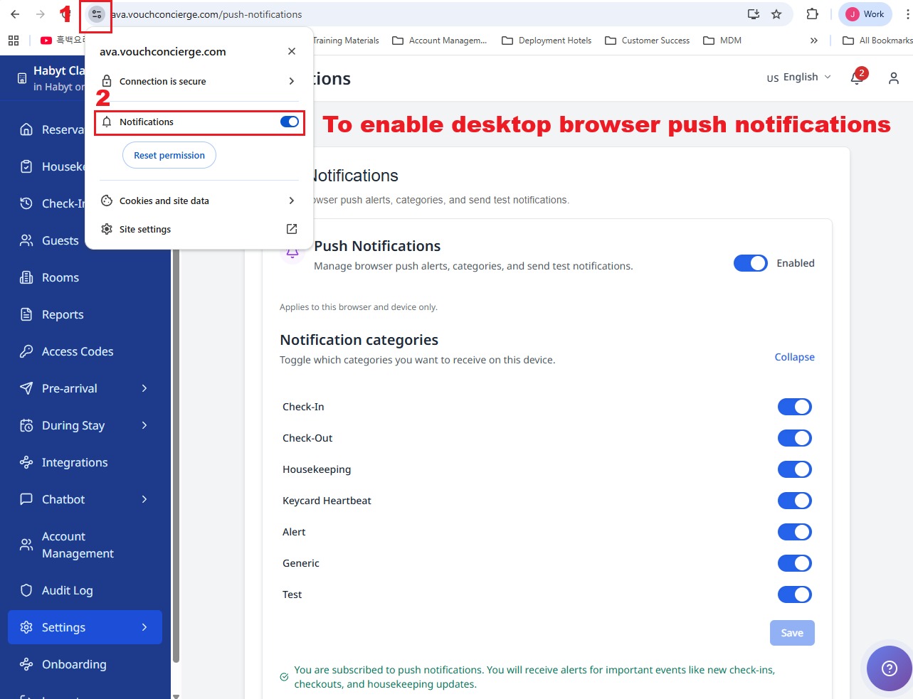Disable Push Notifications via the Enabled switch
Screen dimensions: 913x699
coord(750,263)
